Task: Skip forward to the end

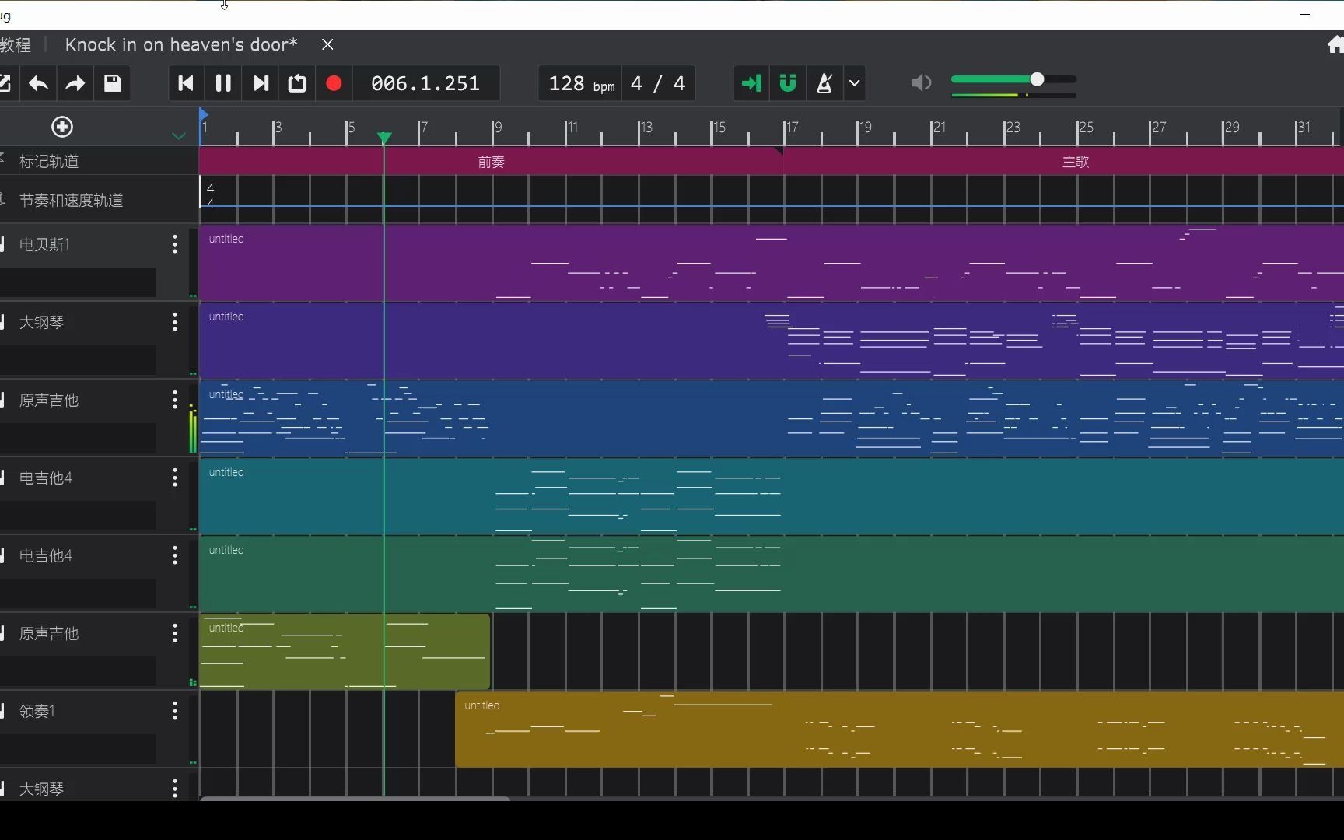Action: pos(261,83)
